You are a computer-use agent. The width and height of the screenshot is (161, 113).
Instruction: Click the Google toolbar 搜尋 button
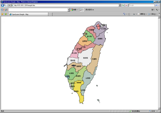(73, 10)
